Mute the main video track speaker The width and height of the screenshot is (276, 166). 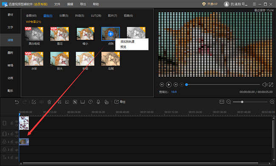(x=17, y=125)
